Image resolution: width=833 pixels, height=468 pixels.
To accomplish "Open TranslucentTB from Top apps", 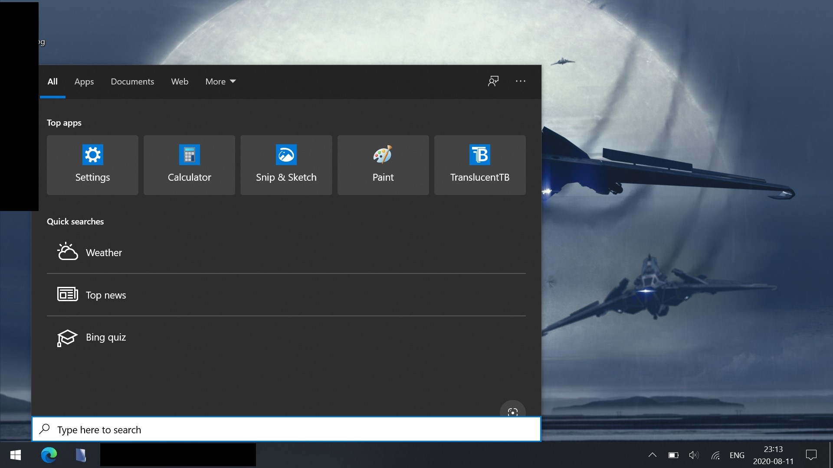I will 480,165.
